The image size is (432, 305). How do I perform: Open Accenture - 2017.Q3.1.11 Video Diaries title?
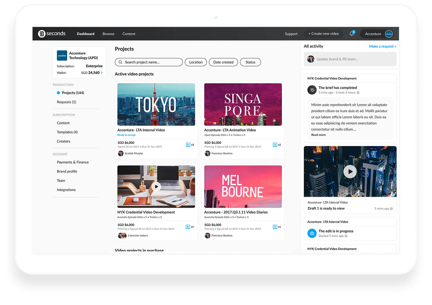[x=236, y=212]
